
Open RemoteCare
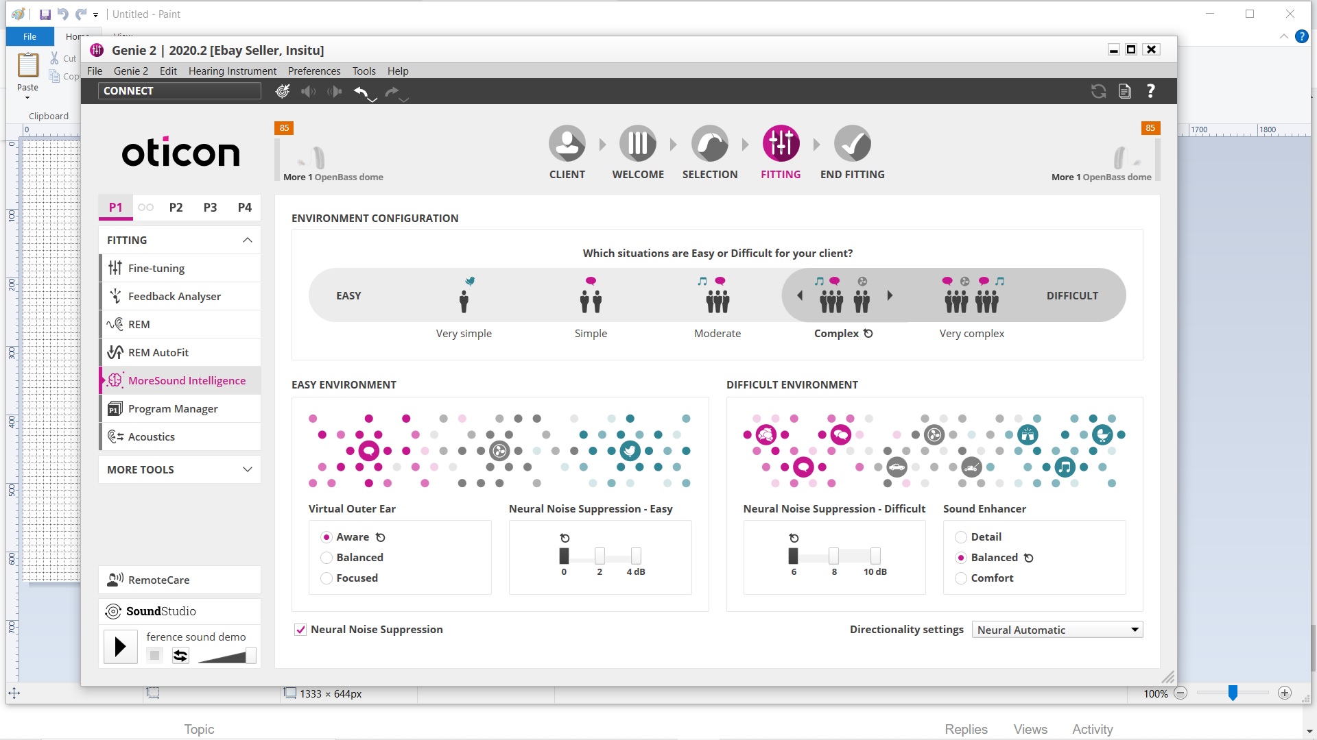pos(180,580)
